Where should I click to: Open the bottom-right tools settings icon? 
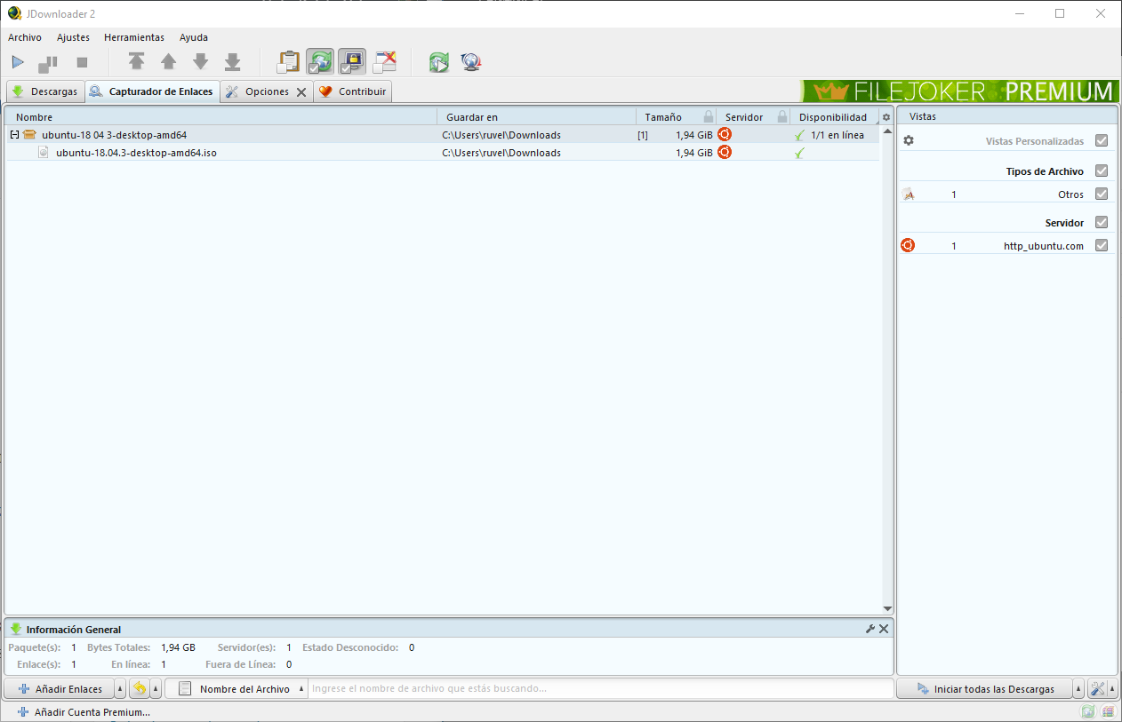1097,689
